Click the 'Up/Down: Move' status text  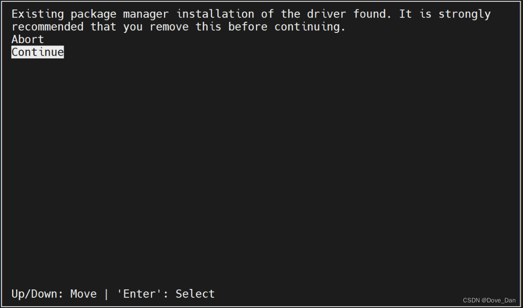[54, 294]
